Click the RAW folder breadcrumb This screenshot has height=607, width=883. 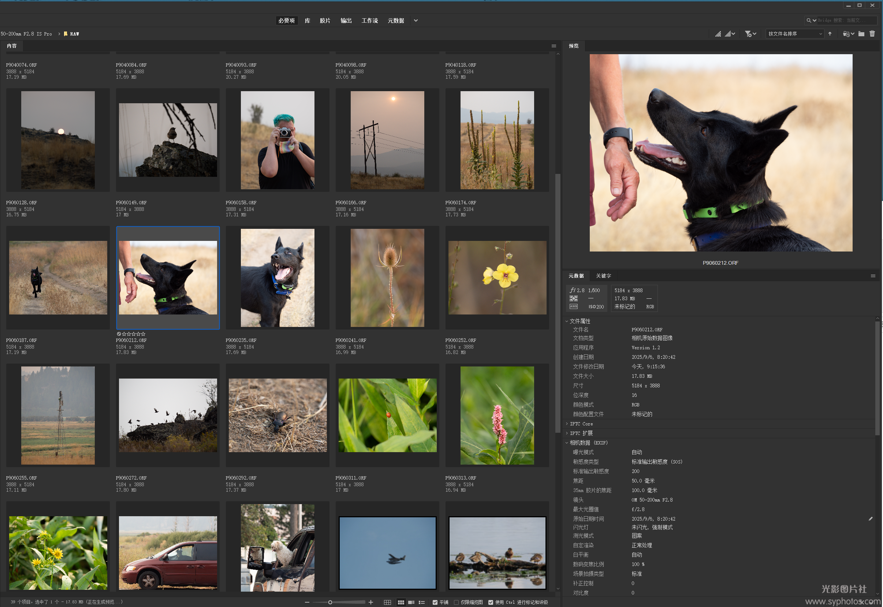pos(74,34)
